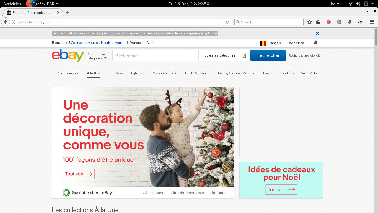This screenshot has height=213, width=378.
Task: Click the volume icon in the top bar
Action: point(358,4)
